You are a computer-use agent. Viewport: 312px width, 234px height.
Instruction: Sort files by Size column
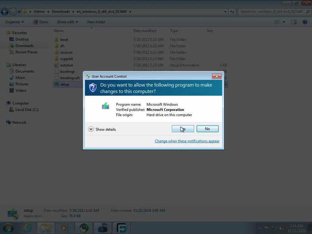[x=209, y=31]
